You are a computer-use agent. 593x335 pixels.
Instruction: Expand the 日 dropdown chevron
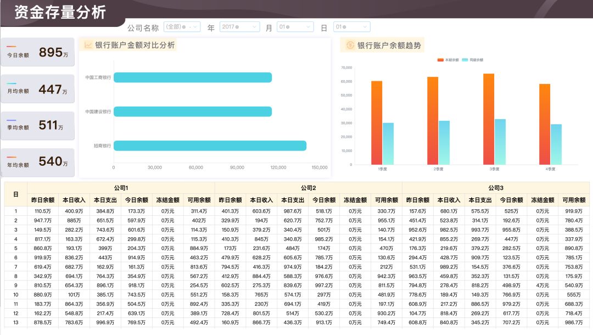pyautogui.click(x=365, y=27)
